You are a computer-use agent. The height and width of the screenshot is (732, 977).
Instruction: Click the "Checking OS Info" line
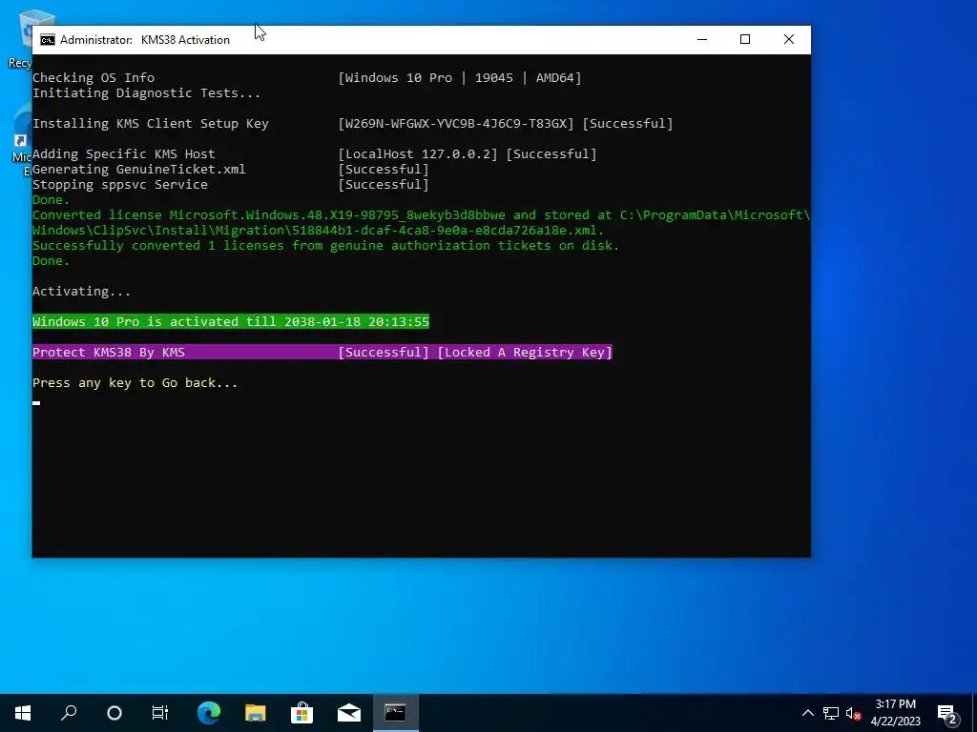tap(94, 78)
